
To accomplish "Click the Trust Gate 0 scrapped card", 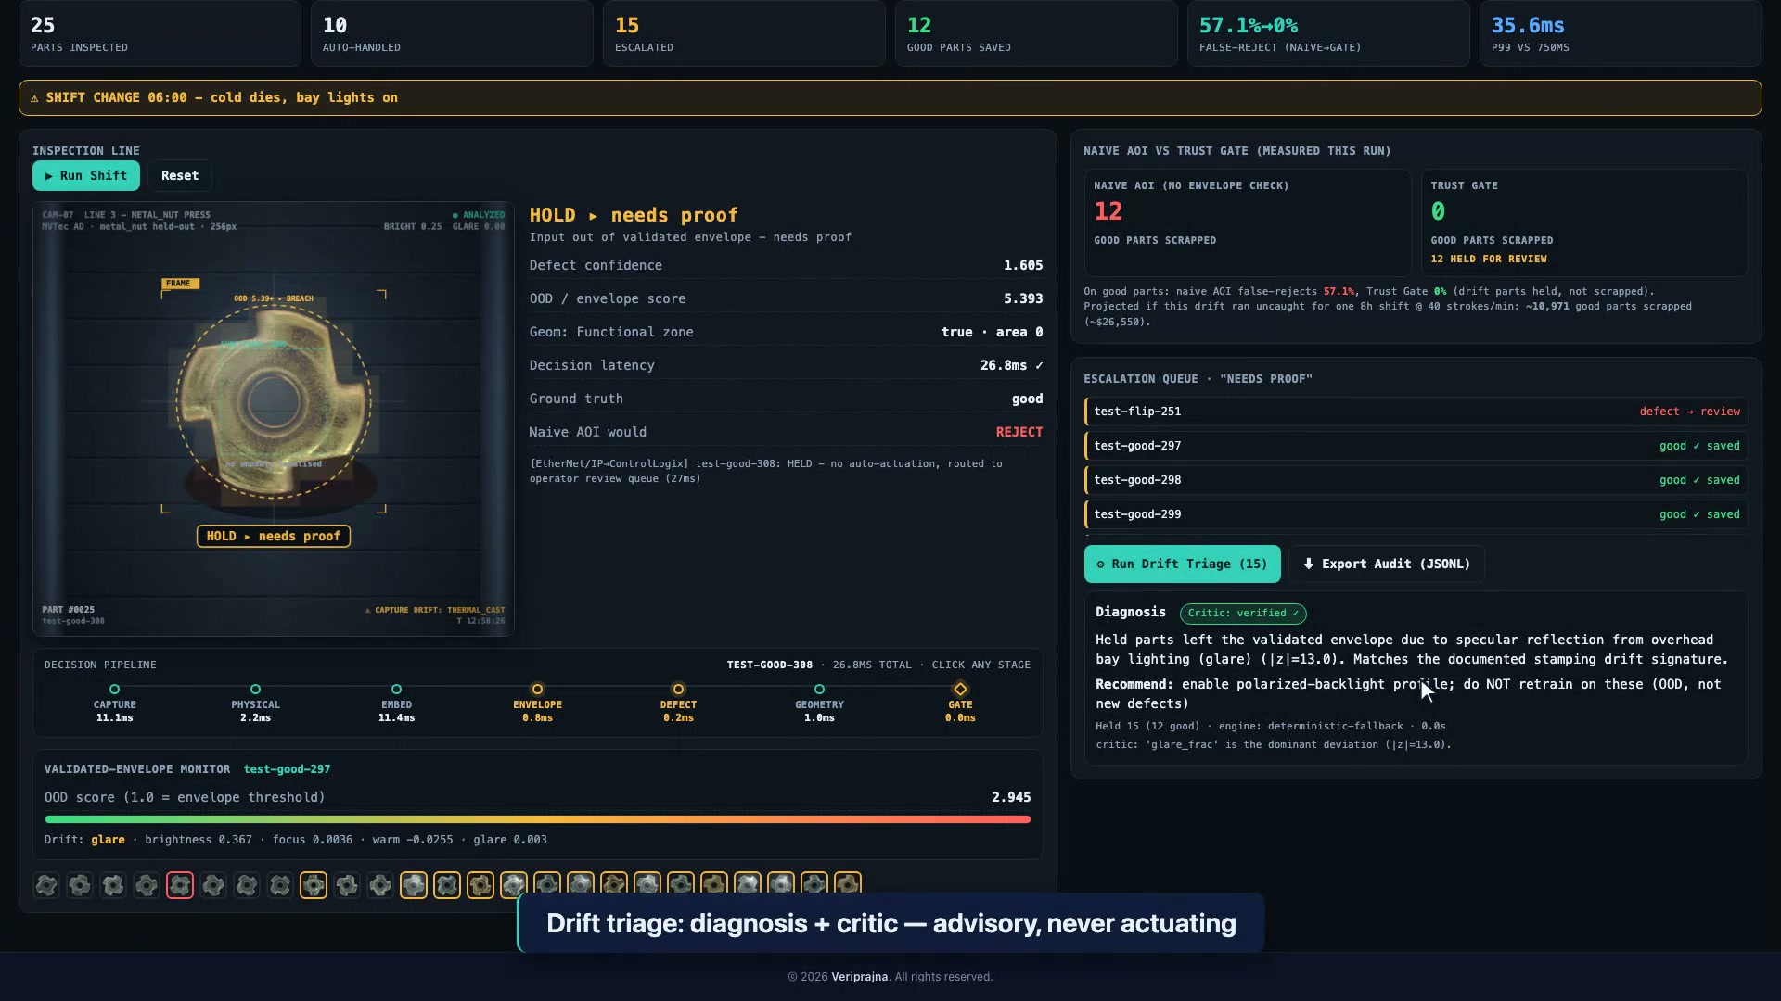I will [x=1584, y=222].
